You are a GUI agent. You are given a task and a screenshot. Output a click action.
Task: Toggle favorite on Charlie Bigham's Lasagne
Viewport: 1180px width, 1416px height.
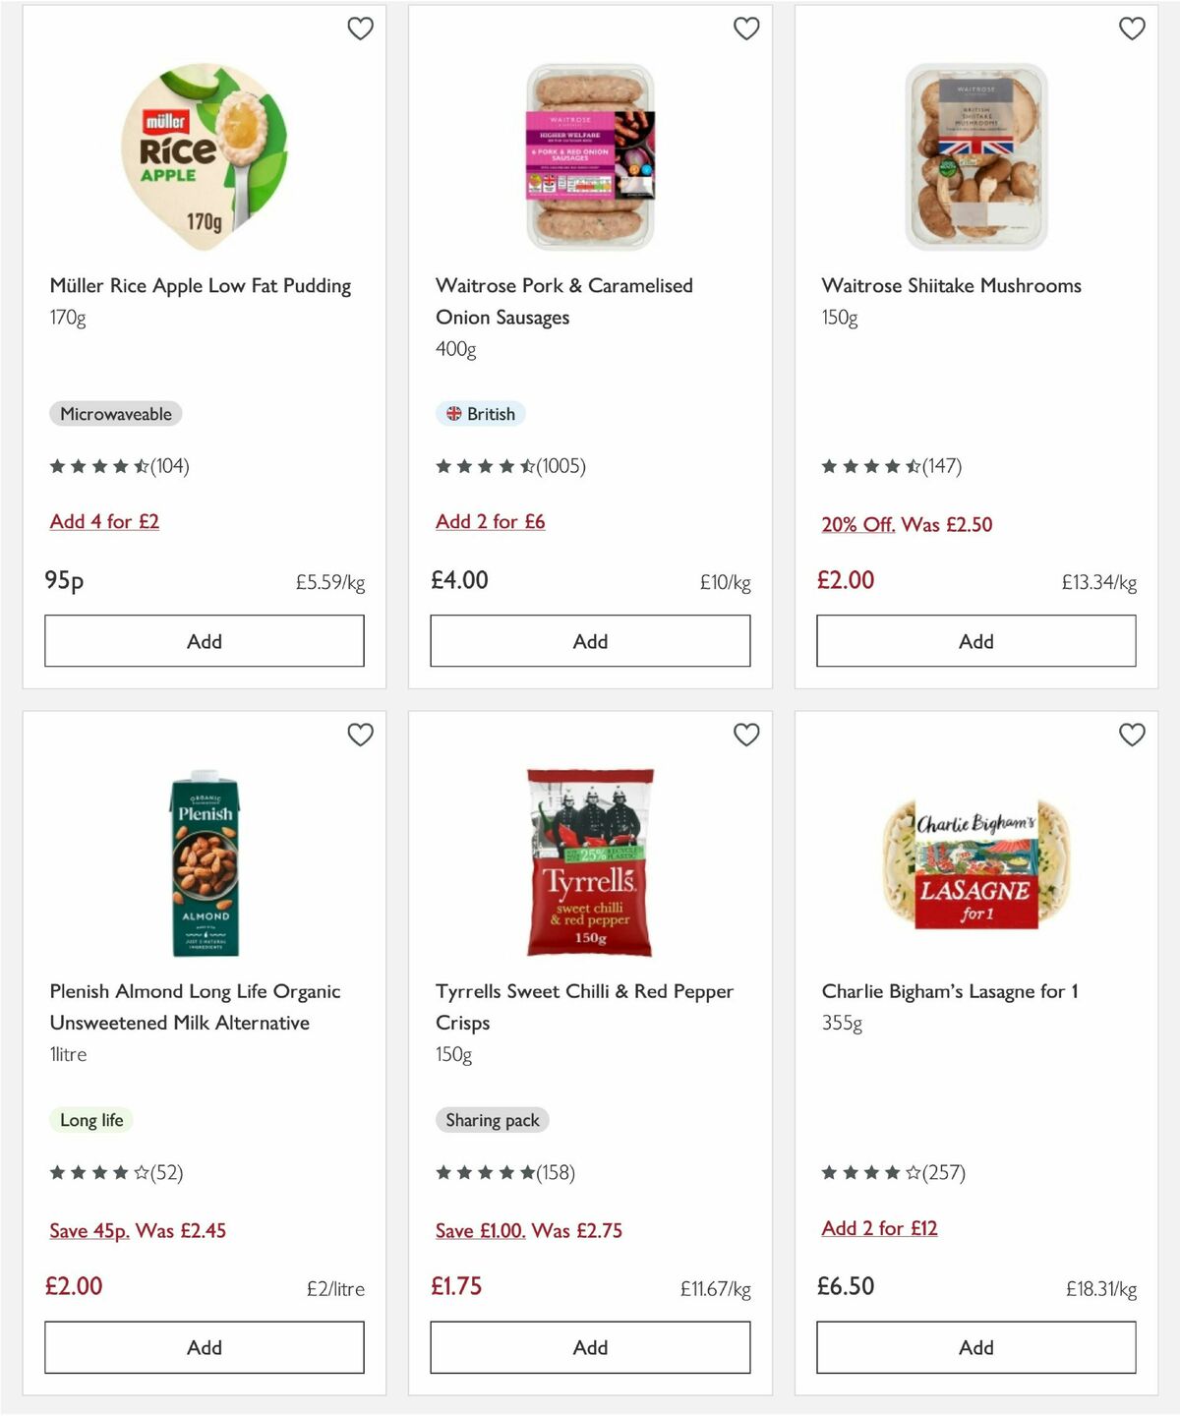click(x=1132, y=735)
